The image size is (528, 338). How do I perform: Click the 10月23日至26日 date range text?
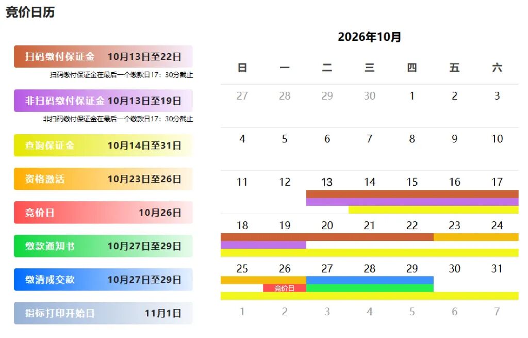pyautogui.click(x=144, y=179)
